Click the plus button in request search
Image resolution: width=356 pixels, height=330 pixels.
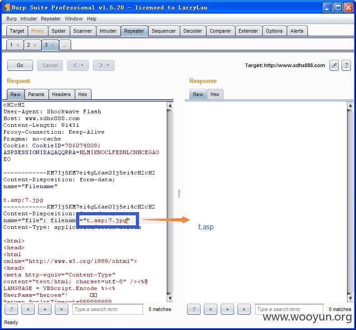click(45, 309)
